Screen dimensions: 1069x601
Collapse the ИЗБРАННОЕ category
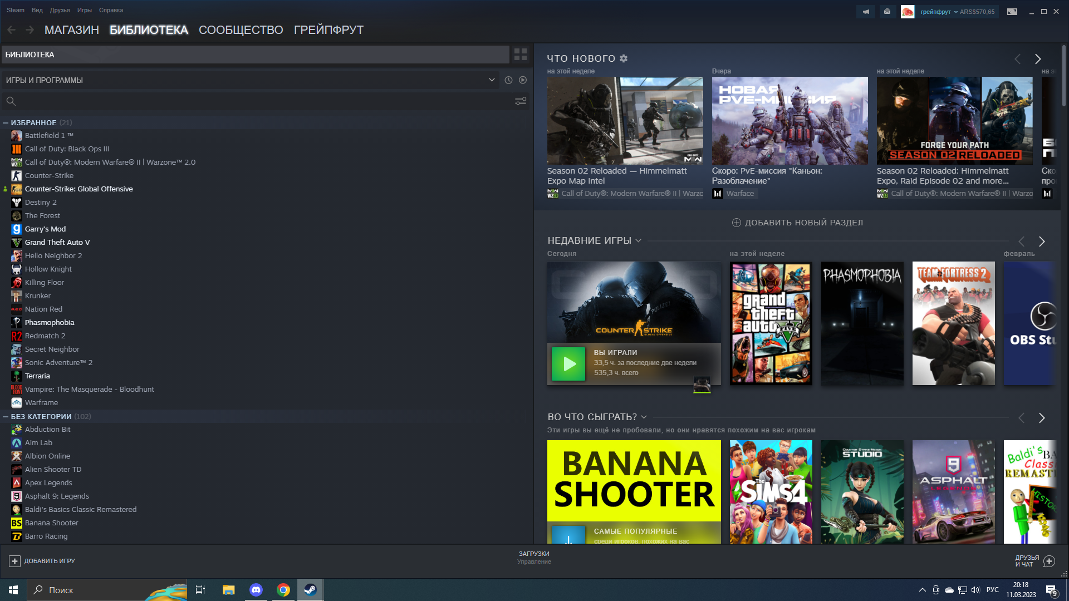[x=6, y=122]
